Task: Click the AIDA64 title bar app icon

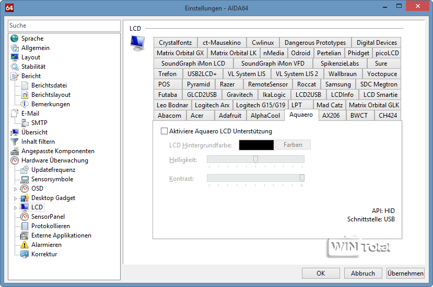Action: (x=9, y=8)
